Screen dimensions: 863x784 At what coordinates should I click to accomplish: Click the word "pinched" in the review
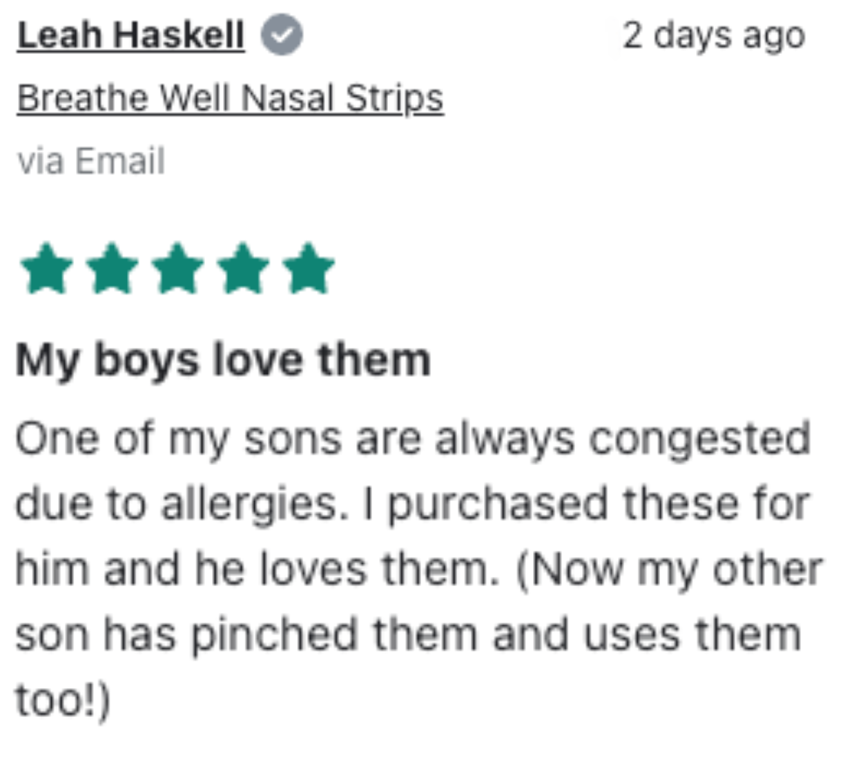click(x=274, y=635)
